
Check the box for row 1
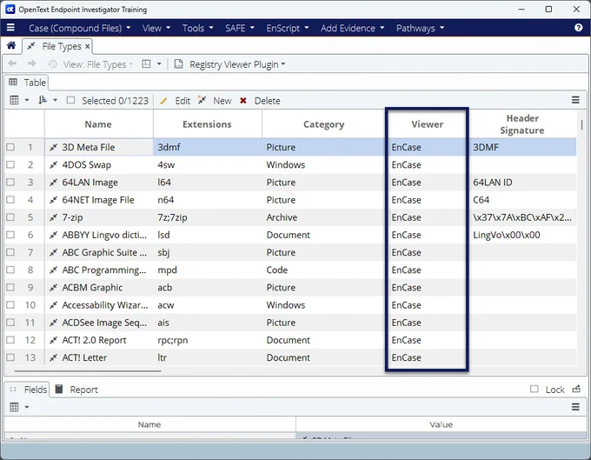[x=10, y=147]
